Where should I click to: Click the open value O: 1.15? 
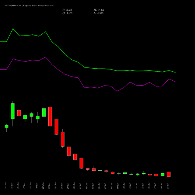tap(67, 13)
